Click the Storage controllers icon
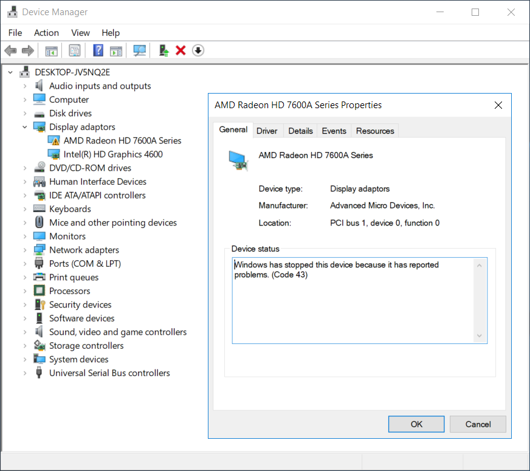The image size is (530, 471). tap(40, 345)
